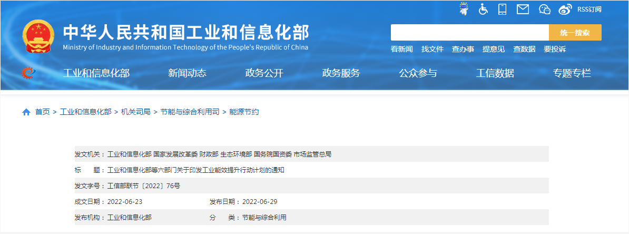This screenshot has width=629, height=234.
Task: Click the national emblem logo
Action: click(x=38, y=36)
